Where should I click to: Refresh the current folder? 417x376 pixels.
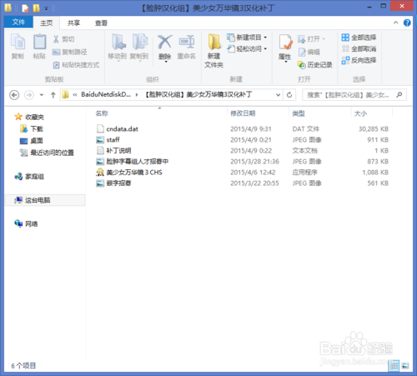(289, 95)
